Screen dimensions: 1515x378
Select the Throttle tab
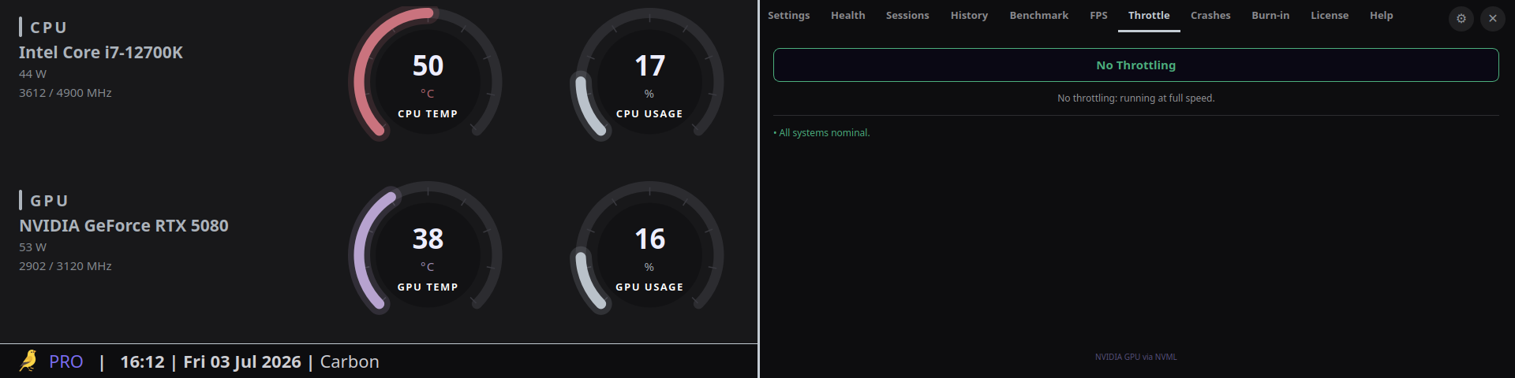click(1149, 16)
